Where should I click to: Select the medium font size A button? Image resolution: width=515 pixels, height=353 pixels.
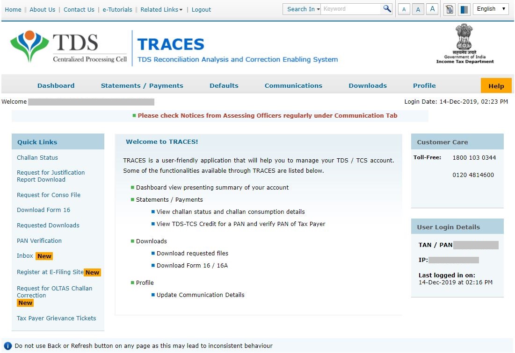pos(418,9)
